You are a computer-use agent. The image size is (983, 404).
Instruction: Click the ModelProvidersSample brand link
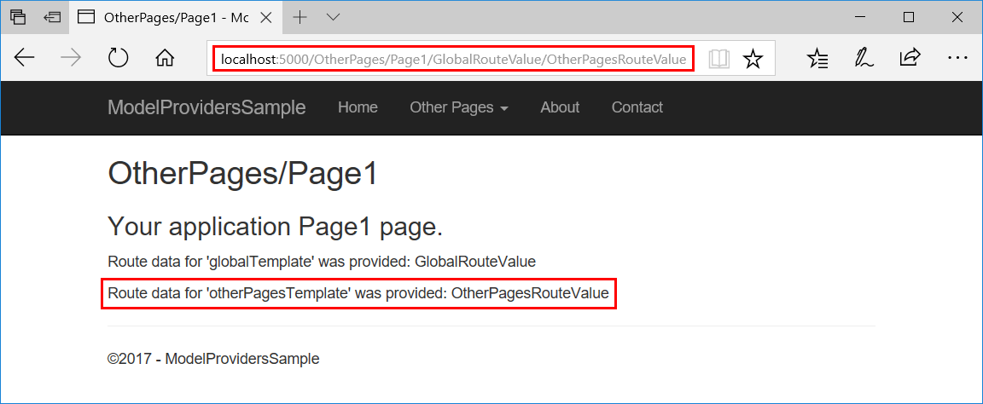206,107
